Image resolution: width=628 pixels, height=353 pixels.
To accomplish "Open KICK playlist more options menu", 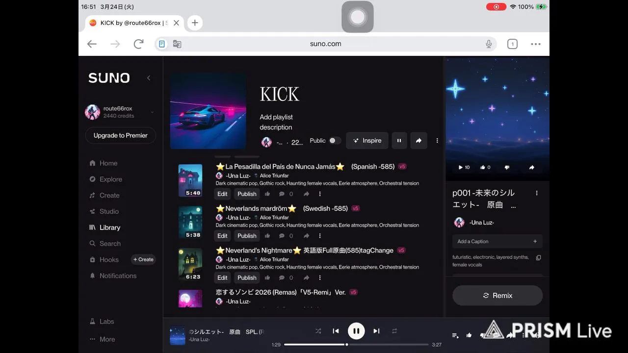I will coord(437,141).
